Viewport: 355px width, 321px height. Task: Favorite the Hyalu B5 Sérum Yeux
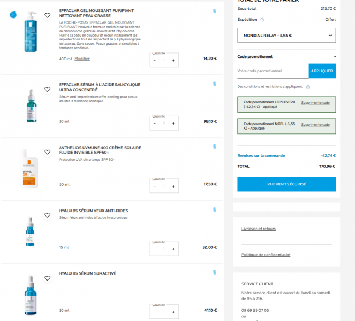47,215
